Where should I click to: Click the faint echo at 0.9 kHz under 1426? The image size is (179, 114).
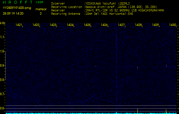96,66
